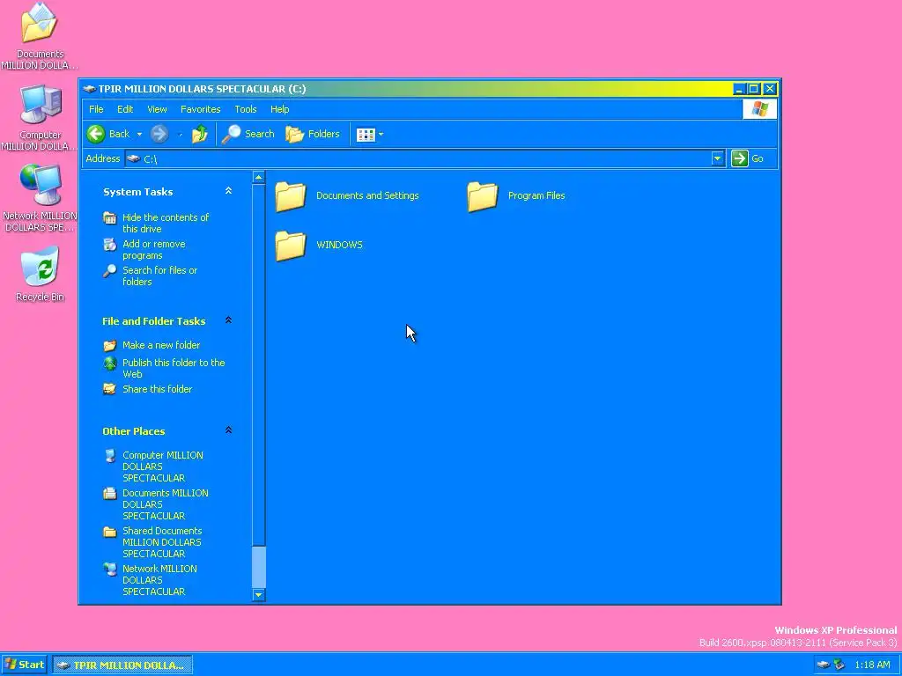Click the Make a new folder icon
Image resolution: width=902 pixels, height=676 pixels.
click(110, 345)
